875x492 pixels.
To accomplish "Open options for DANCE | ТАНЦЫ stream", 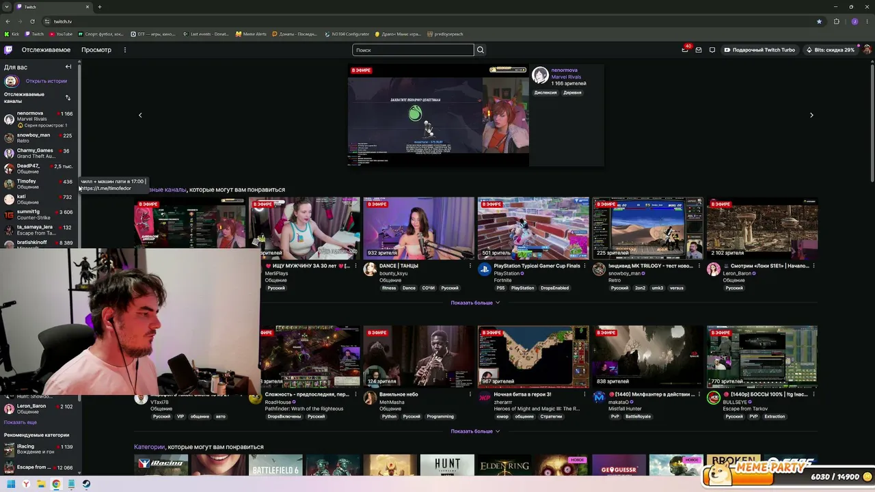I will (470, 266).
